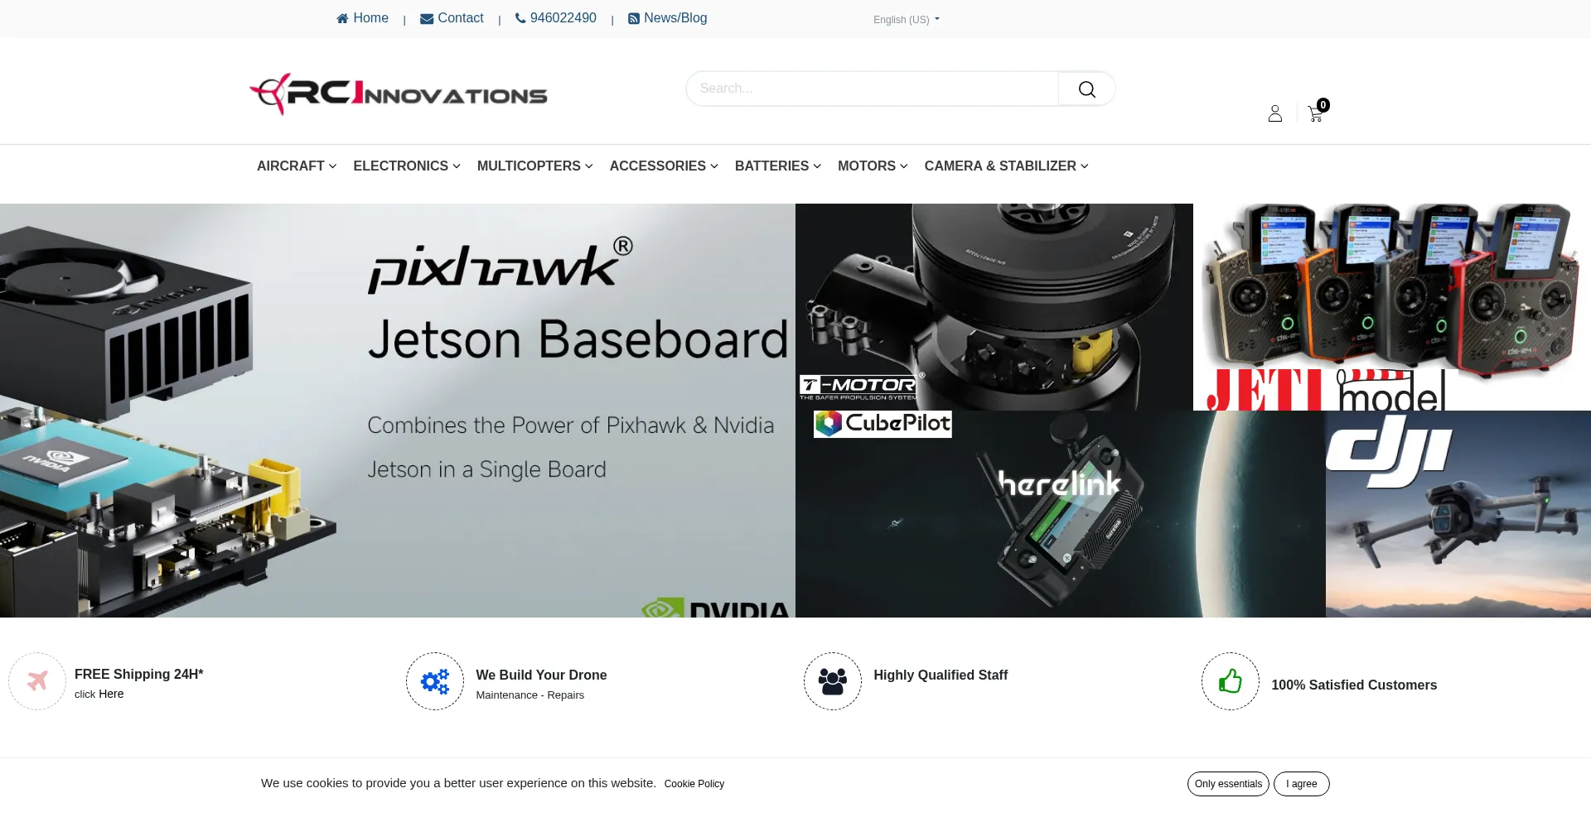Go to News/Blog link
1591x822 pixels.
tap(668, 18)
